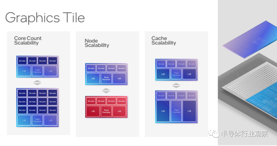Click the 半导体行业观察 watermark text

coord(244,134)
